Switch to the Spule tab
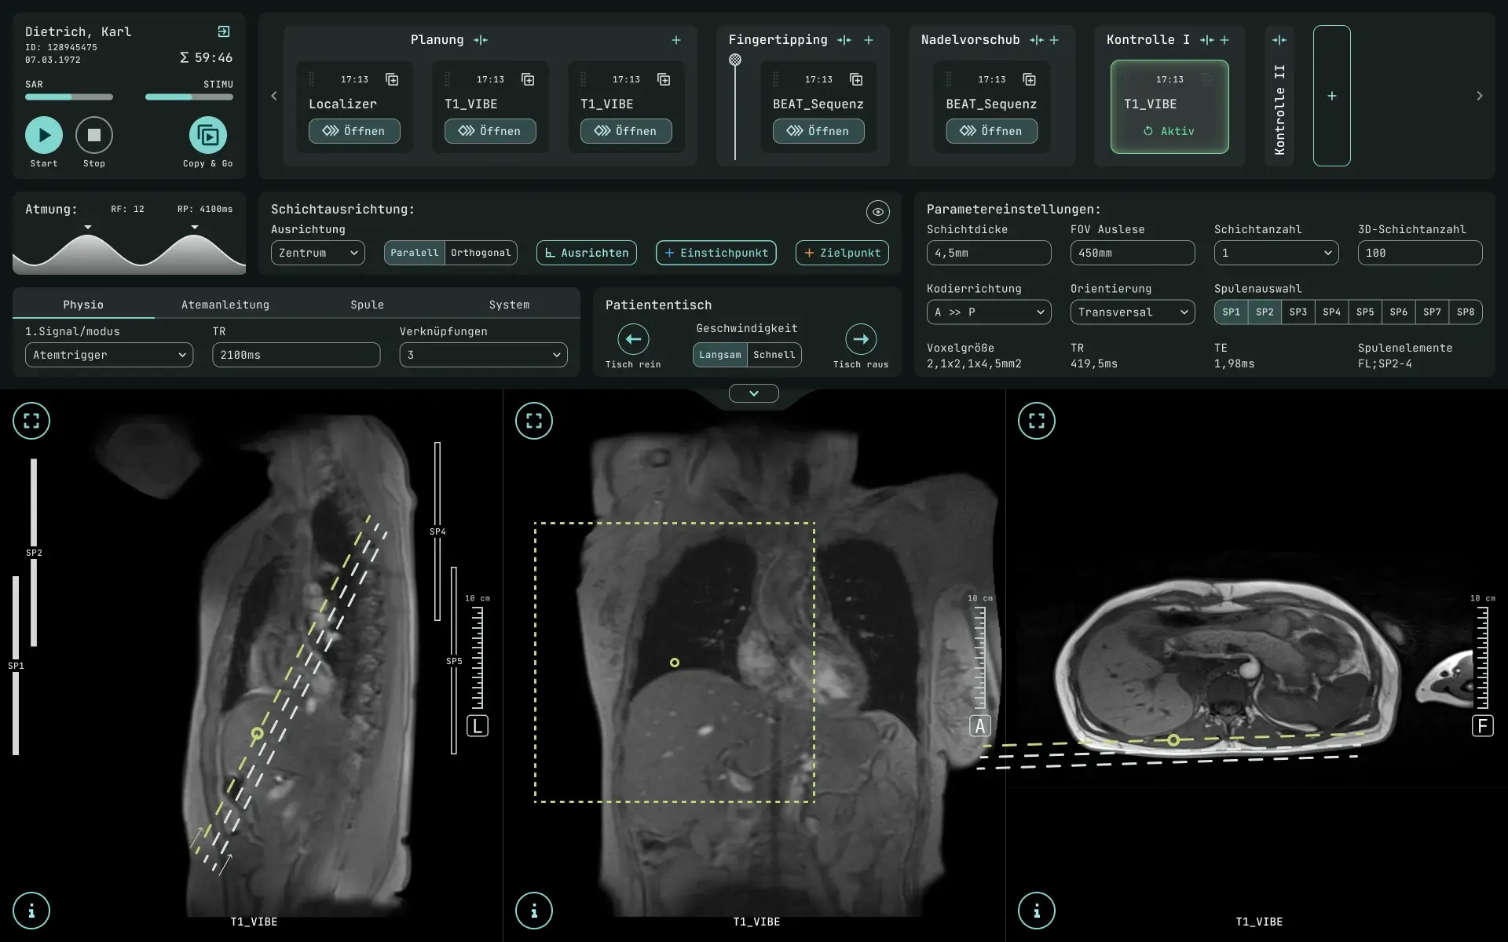This screenshot has width=1508, height=942. (x=367, y=305)
